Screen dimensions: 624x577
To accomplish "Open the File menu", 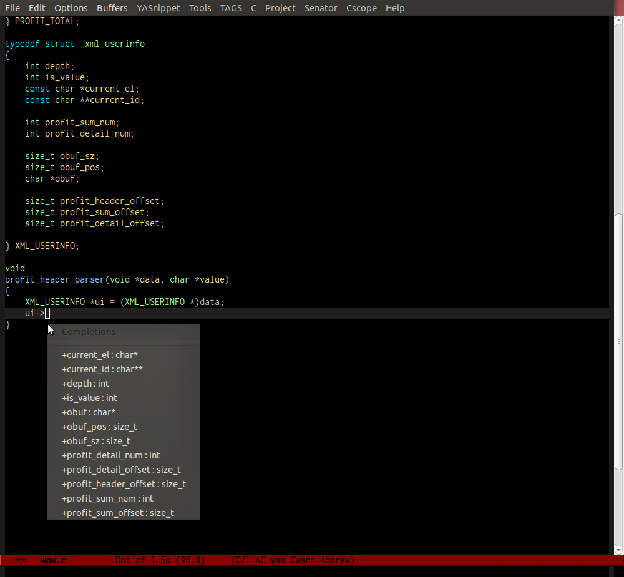I will (x=11, y=8).
